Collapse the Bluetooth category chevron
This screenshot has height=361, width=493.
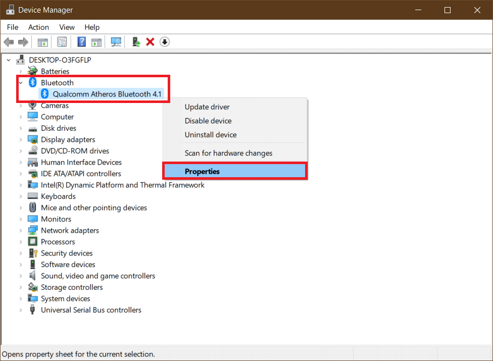pyautogui.click(x=21, y=83)
